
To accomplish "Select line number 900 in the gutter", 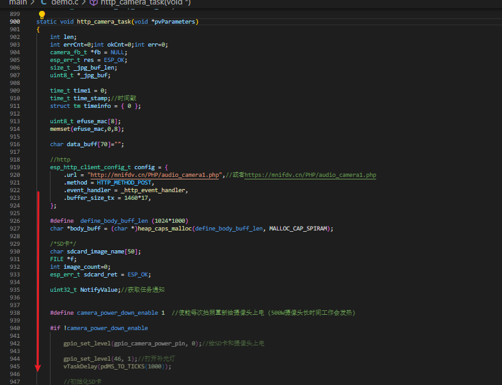I will click(x=15, y=22).
